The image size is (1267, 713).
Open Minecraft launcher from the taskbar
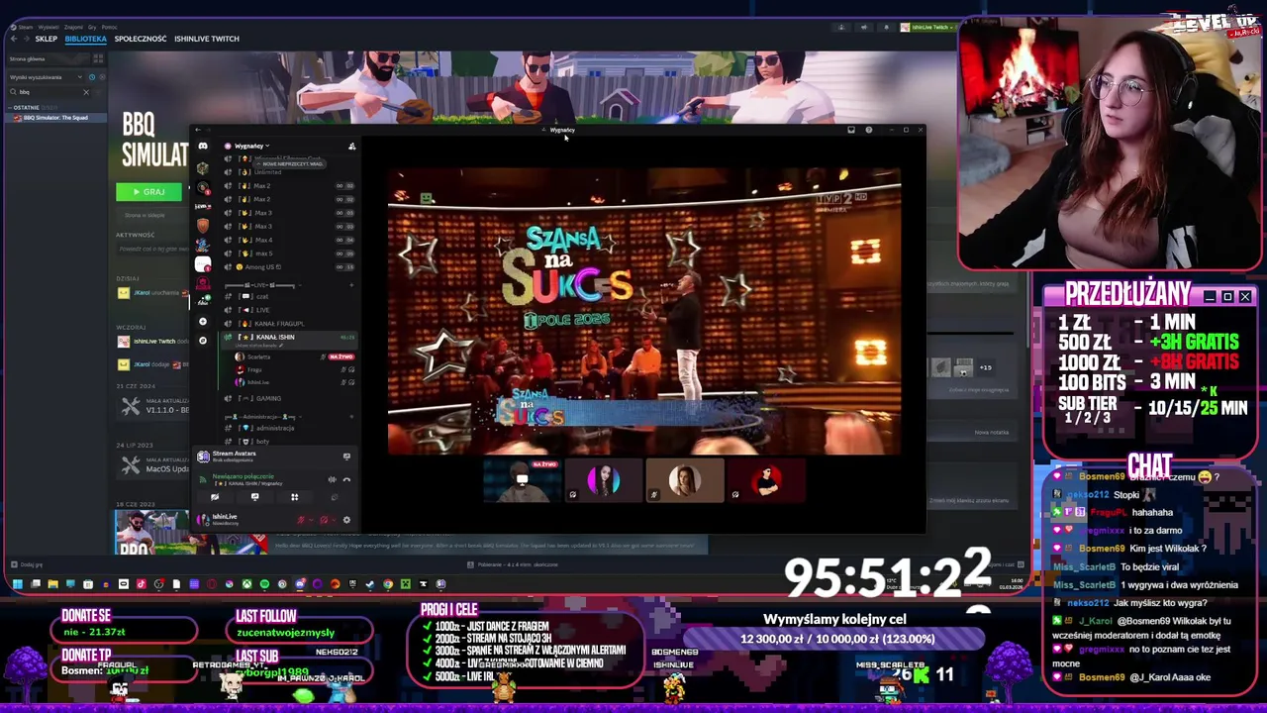[406, 584]
